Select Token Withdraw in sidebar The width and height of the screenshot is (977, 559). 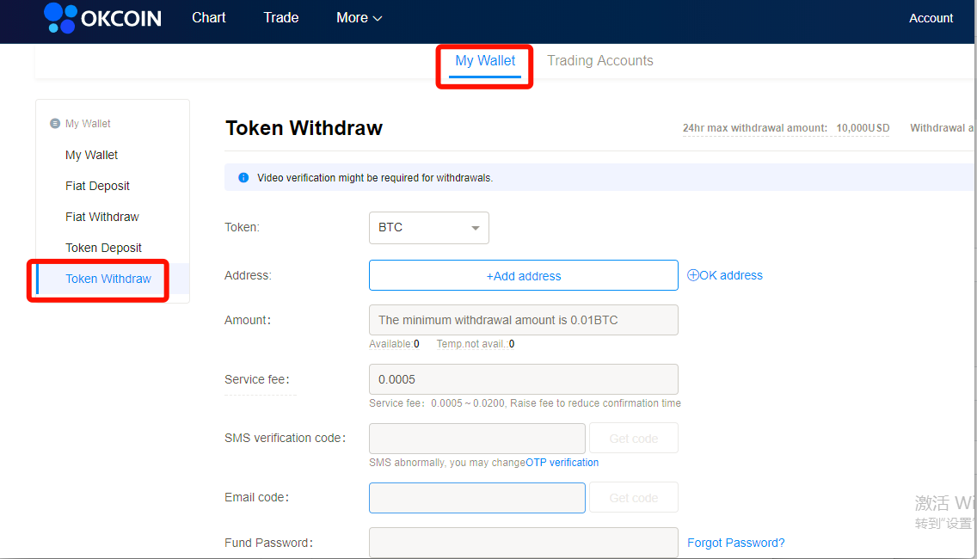click(x=108, y=279)
